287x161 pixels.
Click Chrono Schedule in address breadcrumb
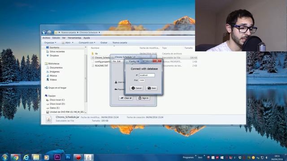(89, 33)
